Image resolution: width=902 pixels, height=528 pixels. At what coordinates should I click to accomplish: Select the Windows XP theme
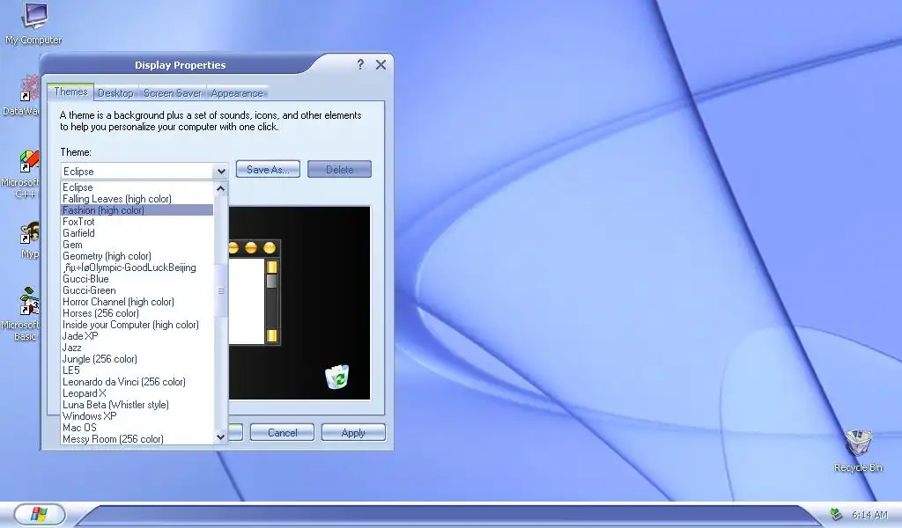[x=137, y=416]
